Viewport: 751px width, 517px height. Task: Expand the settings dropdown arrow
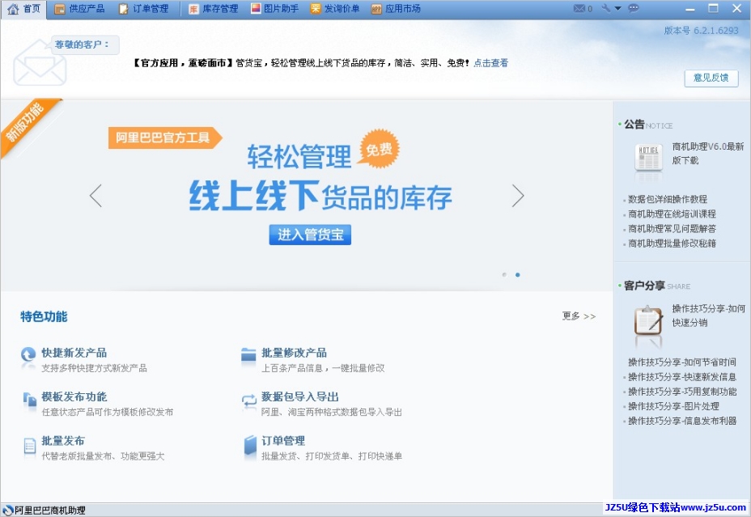(x=617, y=9)
